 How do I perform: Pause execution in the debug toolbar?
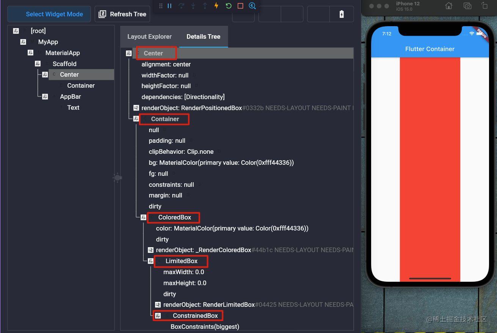click(x=169, y=6)
